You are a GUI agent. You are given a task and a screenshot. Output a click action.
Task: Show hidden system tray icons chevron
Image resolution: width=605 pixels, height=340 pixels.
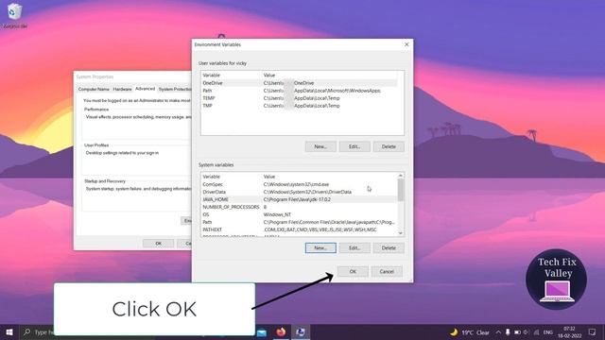click(498, 332)
